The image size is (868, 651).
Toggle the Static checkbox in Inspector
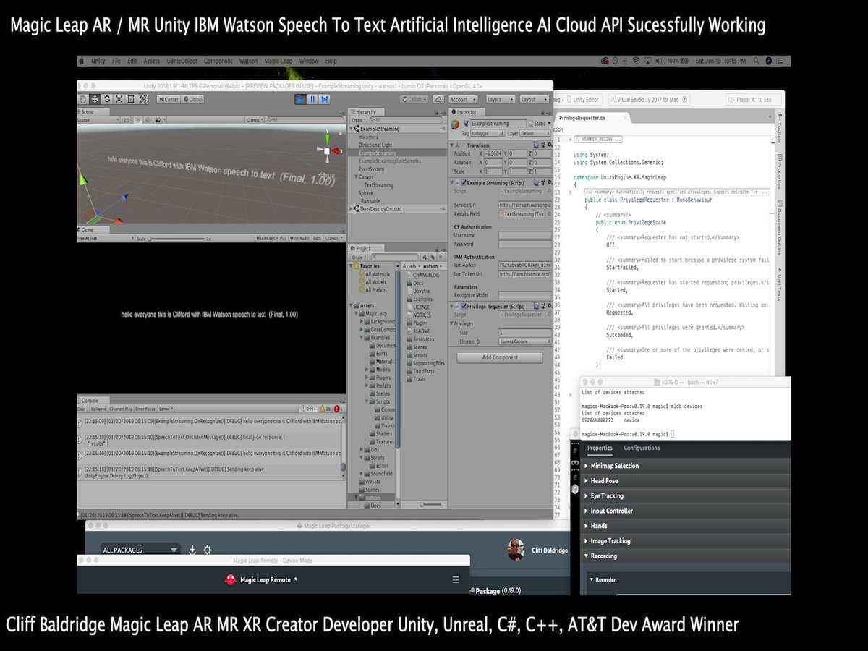coord(529,124)
